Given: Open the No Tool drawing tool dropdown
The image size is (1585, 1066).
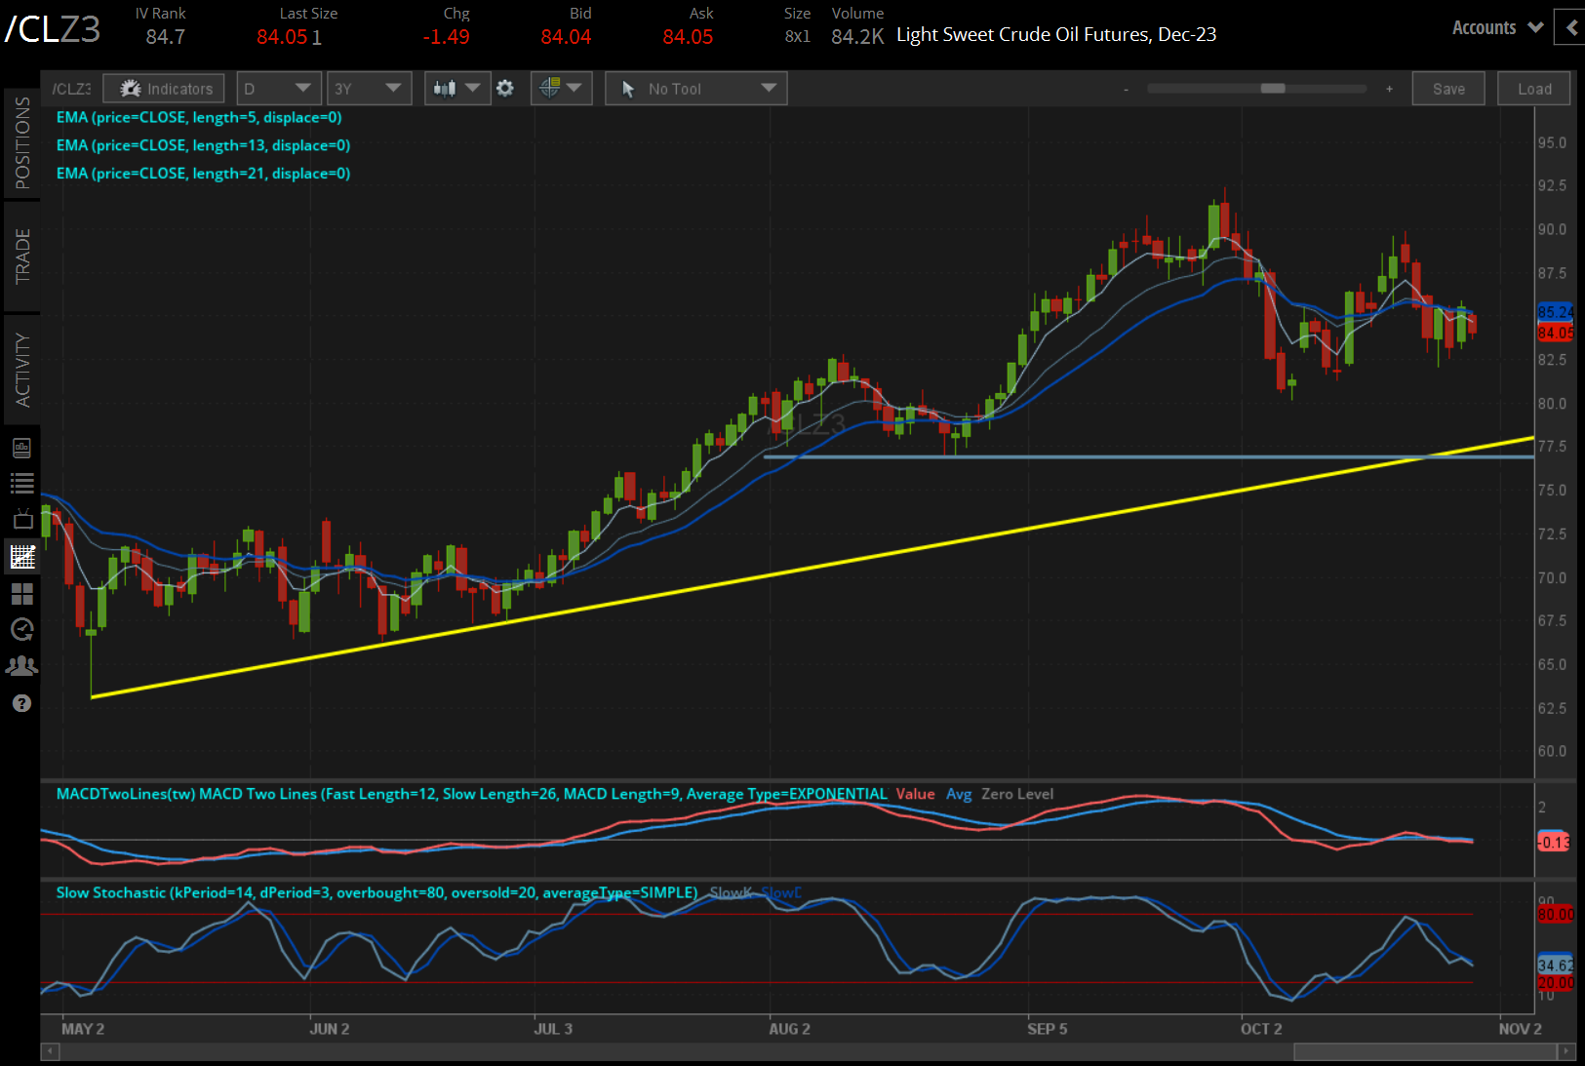Looking at the screenshot, I should [695, 89].
